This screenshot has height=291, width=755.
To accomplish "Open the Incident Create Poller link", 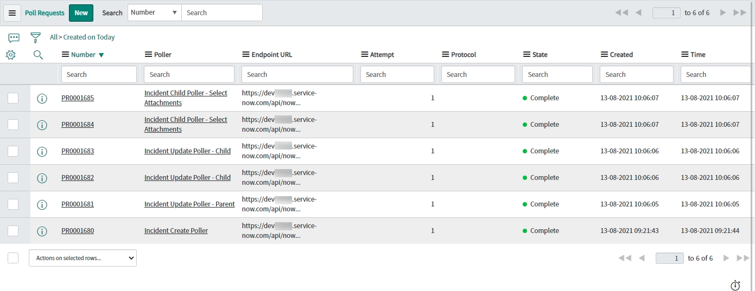I will 176,231.
